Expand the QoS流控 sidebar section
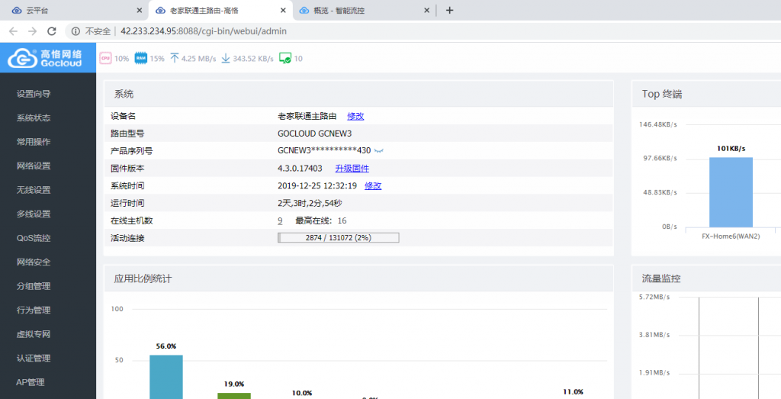This screenshot has height=399, width=781. pos(34,238)
